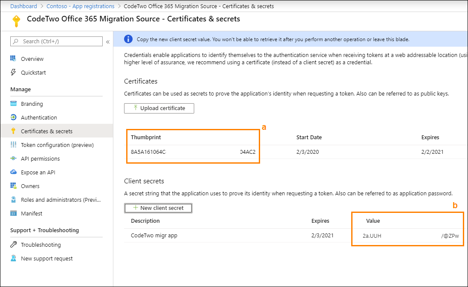Screen dimensions: 468x287
Task: Click the Value column header
Action: [x=373, y=221]
